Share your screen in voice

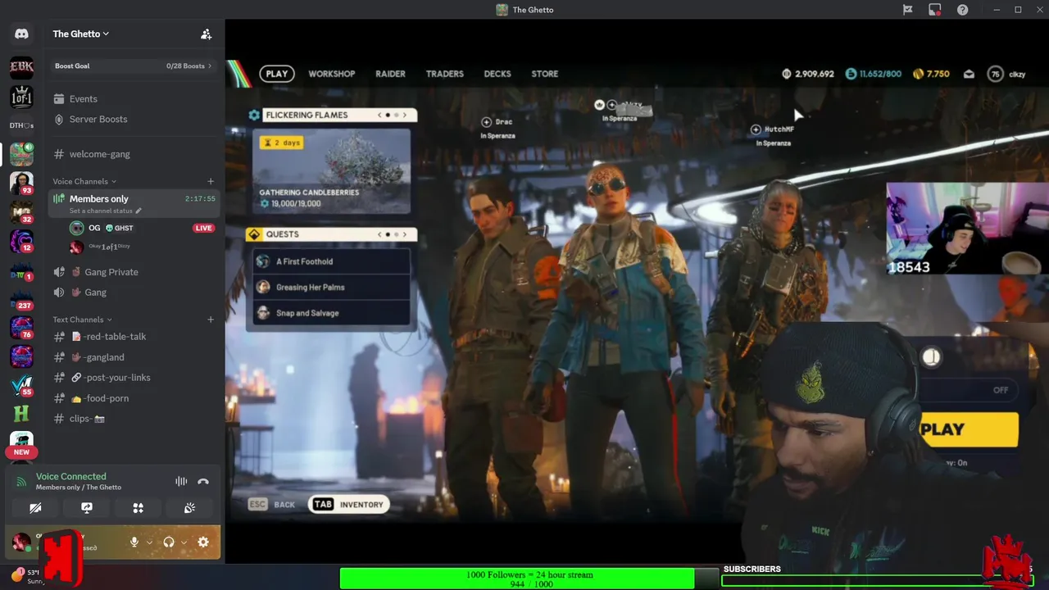(x=87, y=508)
